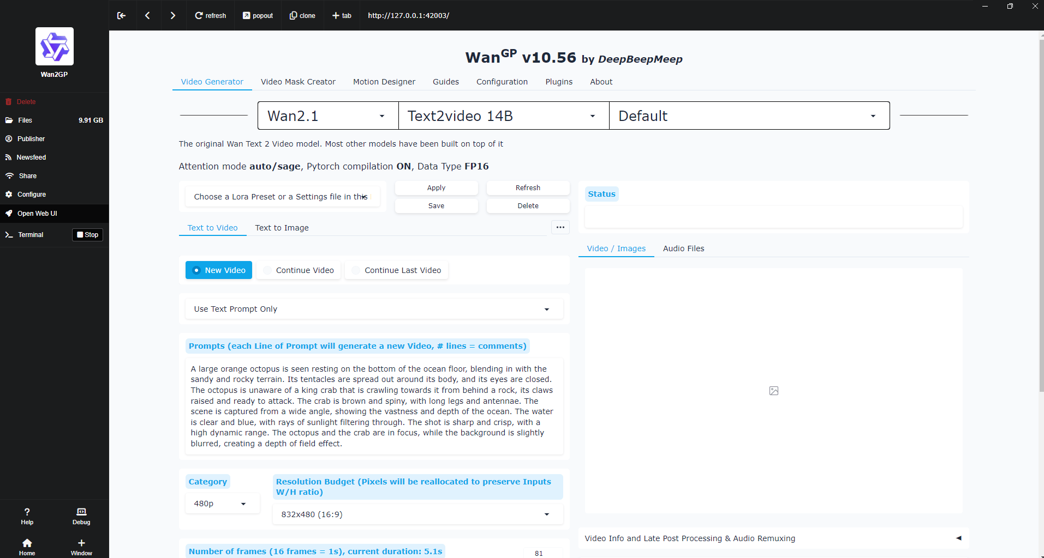Open Help in the sidebar
Image resolution: width=1044 pixels, height=558 pixels.
(27, 516)
